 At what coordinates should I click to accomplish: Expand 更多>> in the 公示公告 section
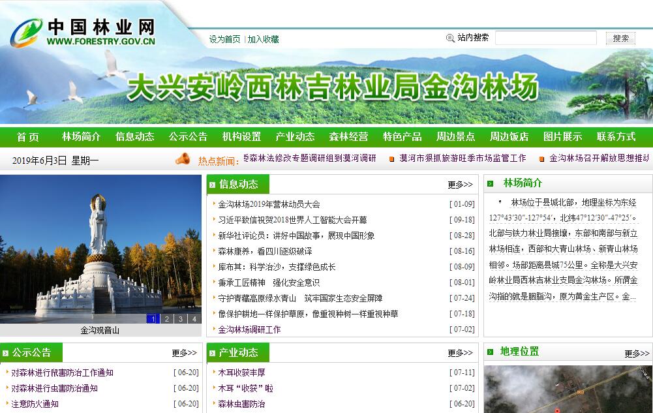click(x=184, y=353)
